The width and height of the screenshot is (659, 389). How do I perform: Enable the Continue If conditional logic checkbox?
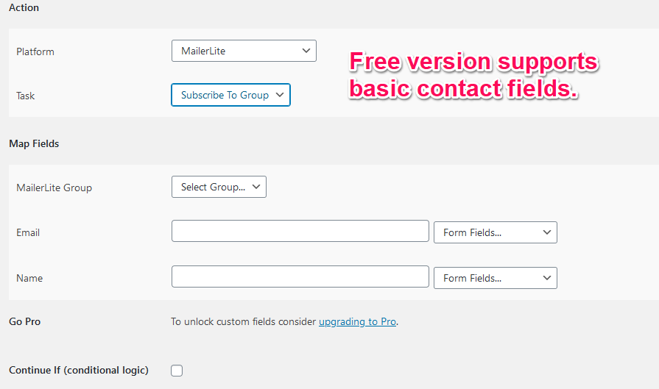pos(177,371)
